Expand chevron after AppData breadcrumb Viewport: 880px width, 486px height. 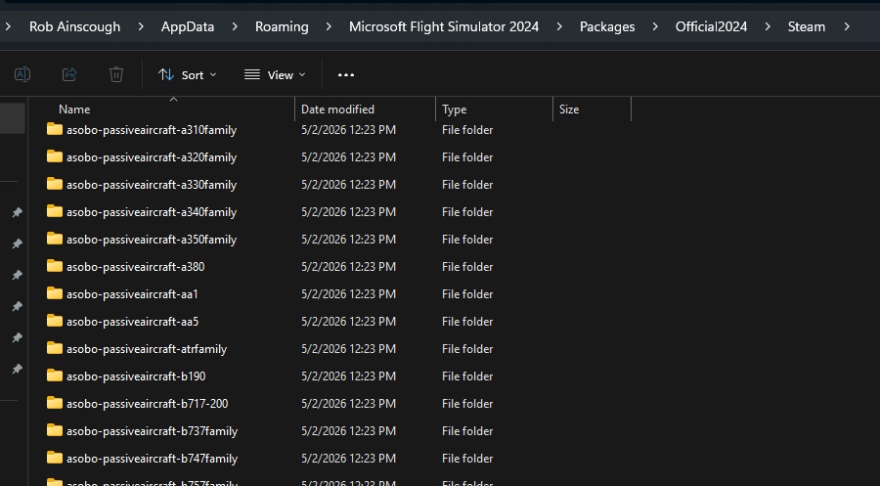[x=235, y=26]
